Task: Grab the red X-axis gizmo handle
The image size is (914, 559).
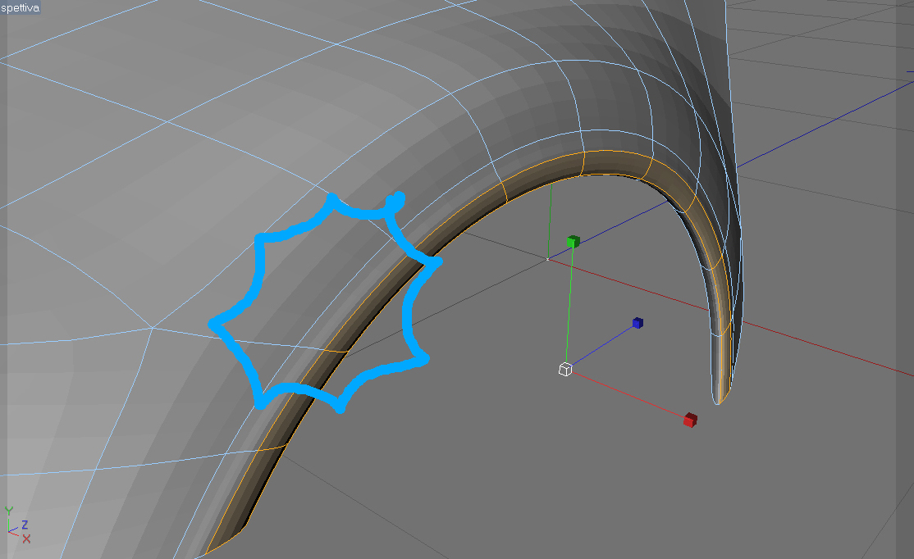Action: (x=690, y=420)
